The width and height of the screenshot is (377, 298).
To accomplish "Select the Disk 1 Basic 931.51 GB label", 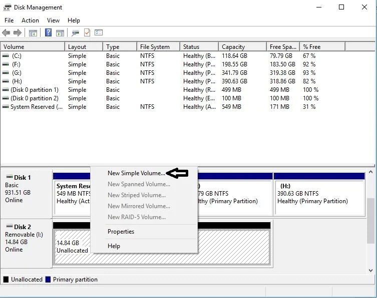I will point(26,194).
